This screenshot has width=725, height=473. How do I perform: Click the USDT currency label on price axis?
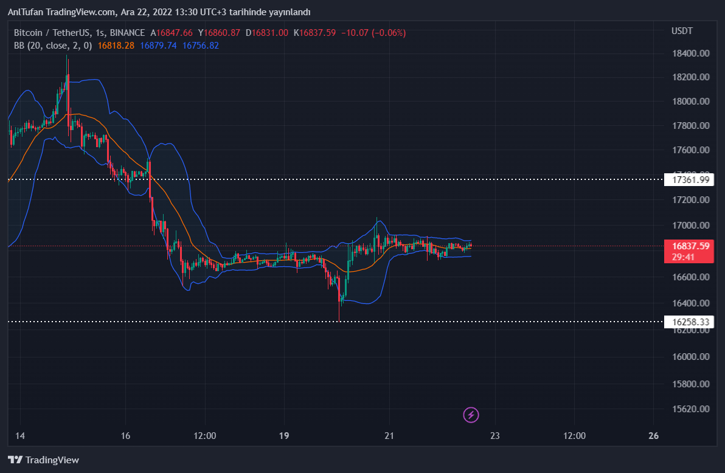click(x=682, y=31)
